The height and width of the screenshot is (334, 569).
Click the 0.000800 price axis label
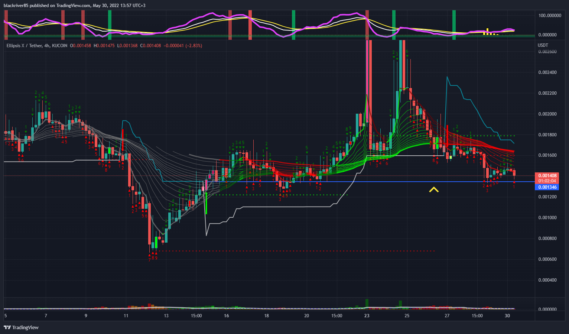coord(547,239)
